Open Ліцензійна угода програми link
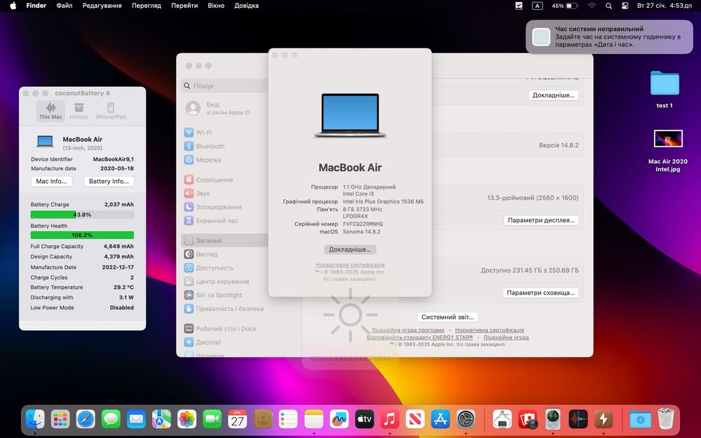 408,330
